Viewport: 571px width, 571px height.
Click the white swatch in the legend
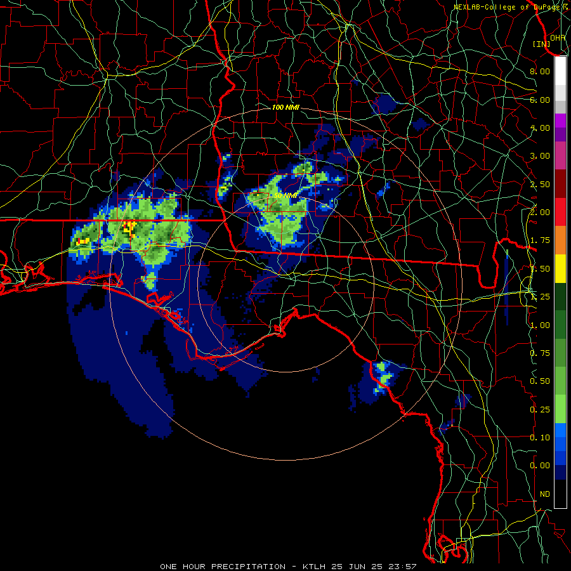tap(560, 71)
